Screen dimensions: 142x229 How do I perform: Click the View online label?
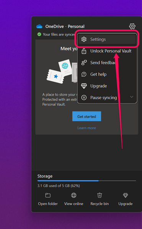tap(74, 204)
